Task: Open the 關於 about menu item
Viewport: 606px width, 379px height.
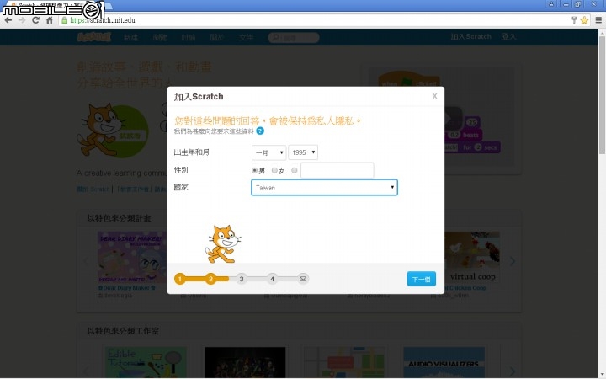Action: [217, 38]
